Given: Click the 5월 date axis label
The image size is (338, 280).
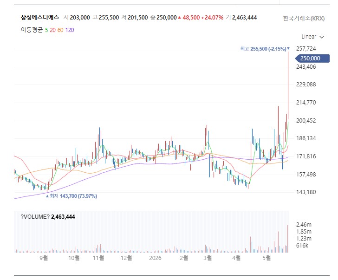Looking at the screenshot, I should click(266, 258).
